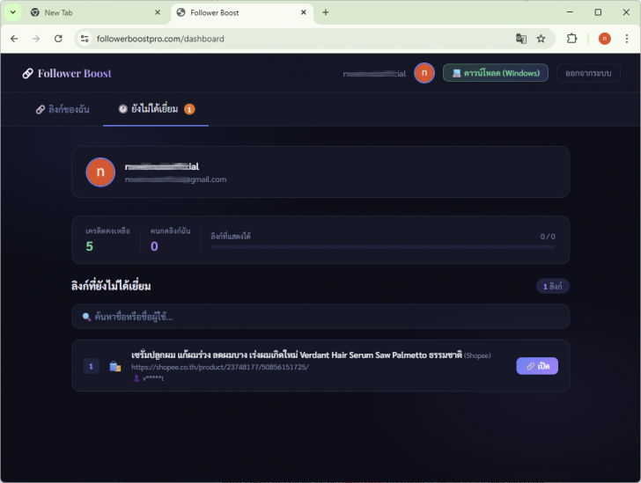Viewport: 641px width, 483px height.
Task: Click the Follower Boost logo
Action: [x=67, y=74]
